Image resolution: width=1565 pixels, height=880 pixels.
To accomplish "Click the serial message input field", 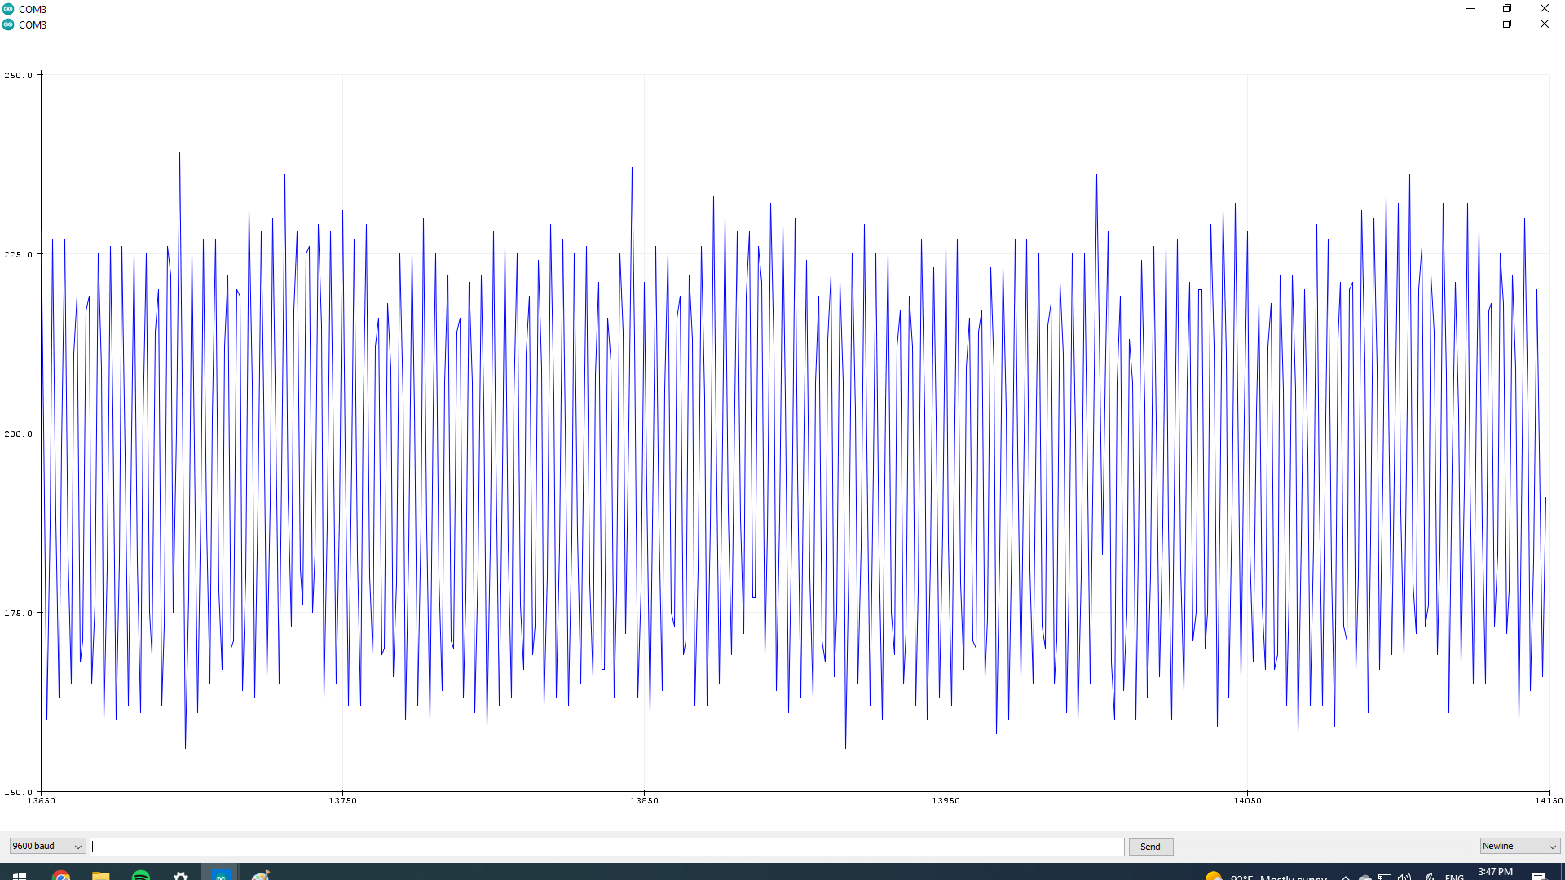I will click(607, 847).
